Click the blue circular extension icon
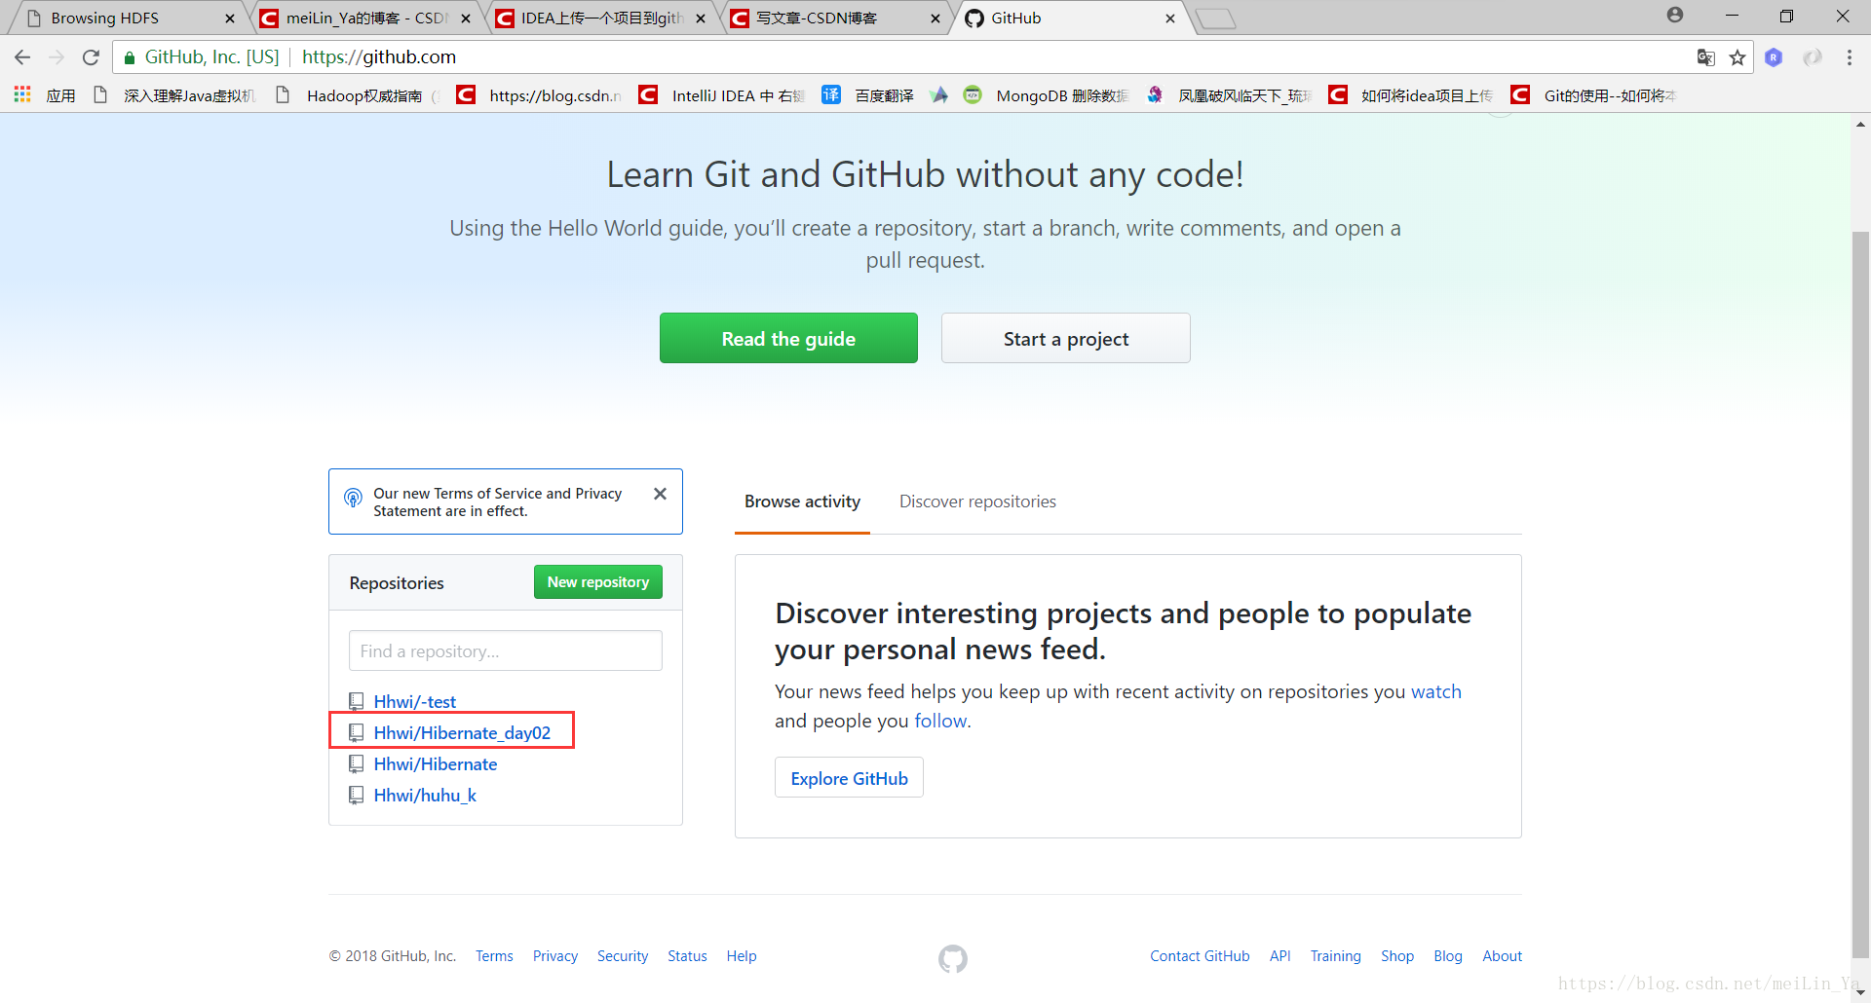The width and height of the screenshot is (1871, 1003). (1774, 57)
